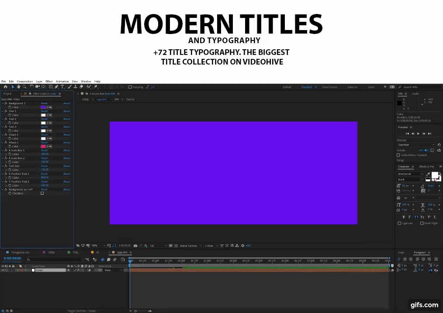Hide the Color layer with its eye icon
The width and height of the screenshot is (443, 313).
(x=3, y=270)
